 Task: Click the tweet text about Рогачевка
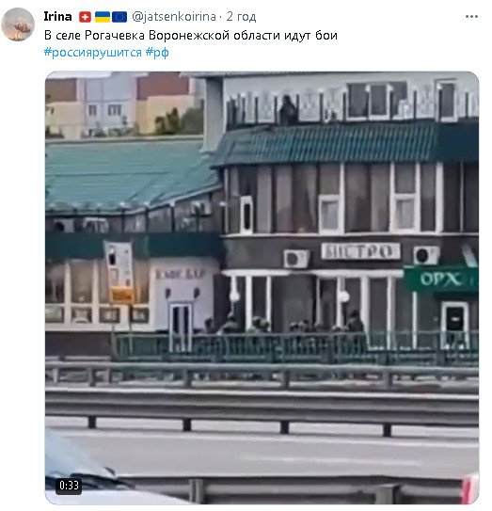click(191, 35)
